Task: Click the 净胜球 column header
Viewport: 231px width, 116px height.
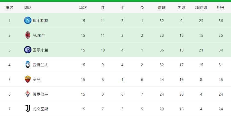Action: pos(201,8)
